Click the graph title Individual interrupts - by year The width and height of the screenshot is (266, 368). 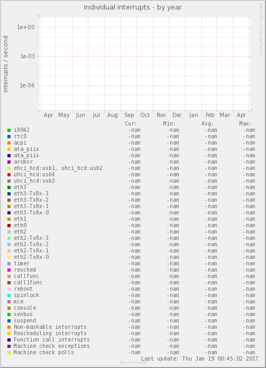[x=133, y=7]
